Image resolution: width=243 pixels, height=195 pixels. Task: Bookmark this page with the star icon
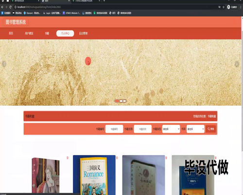click(x=224, y=7)
